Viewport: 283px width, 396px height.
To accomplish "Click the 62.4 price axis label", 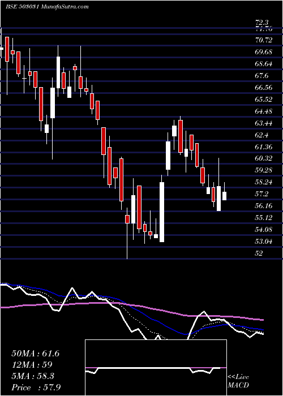I will pyautogui.click(x=262, y=135).
